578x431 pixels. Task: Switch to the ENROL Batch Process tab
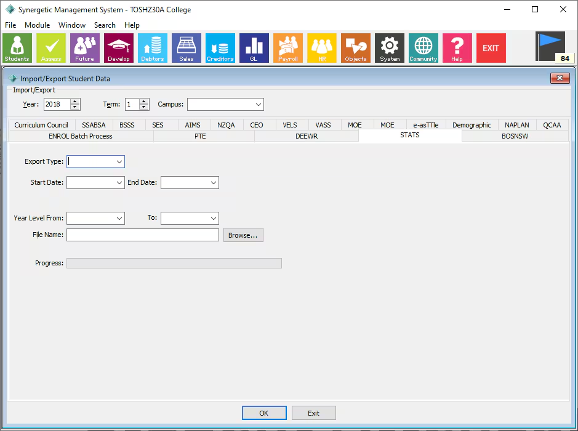pyautogui.click(x=81, y=136)
